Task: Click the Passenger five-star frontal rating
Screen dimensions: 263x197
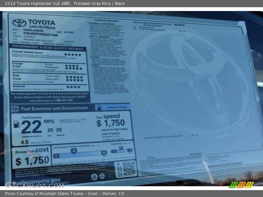Action: pyautogui.click(x=74, y=69)
